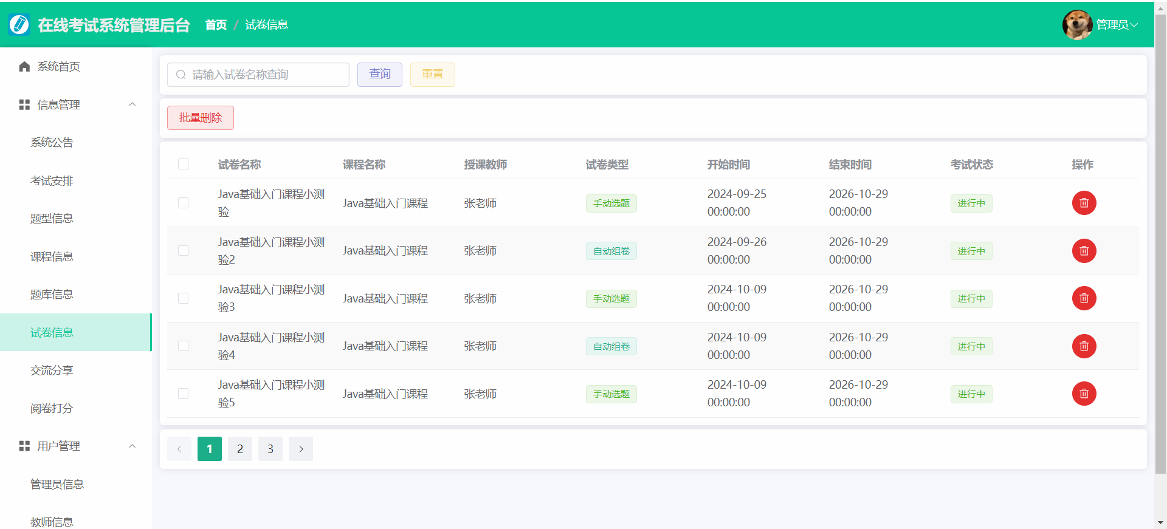Go to the previous page arrow

coord(179,449)
